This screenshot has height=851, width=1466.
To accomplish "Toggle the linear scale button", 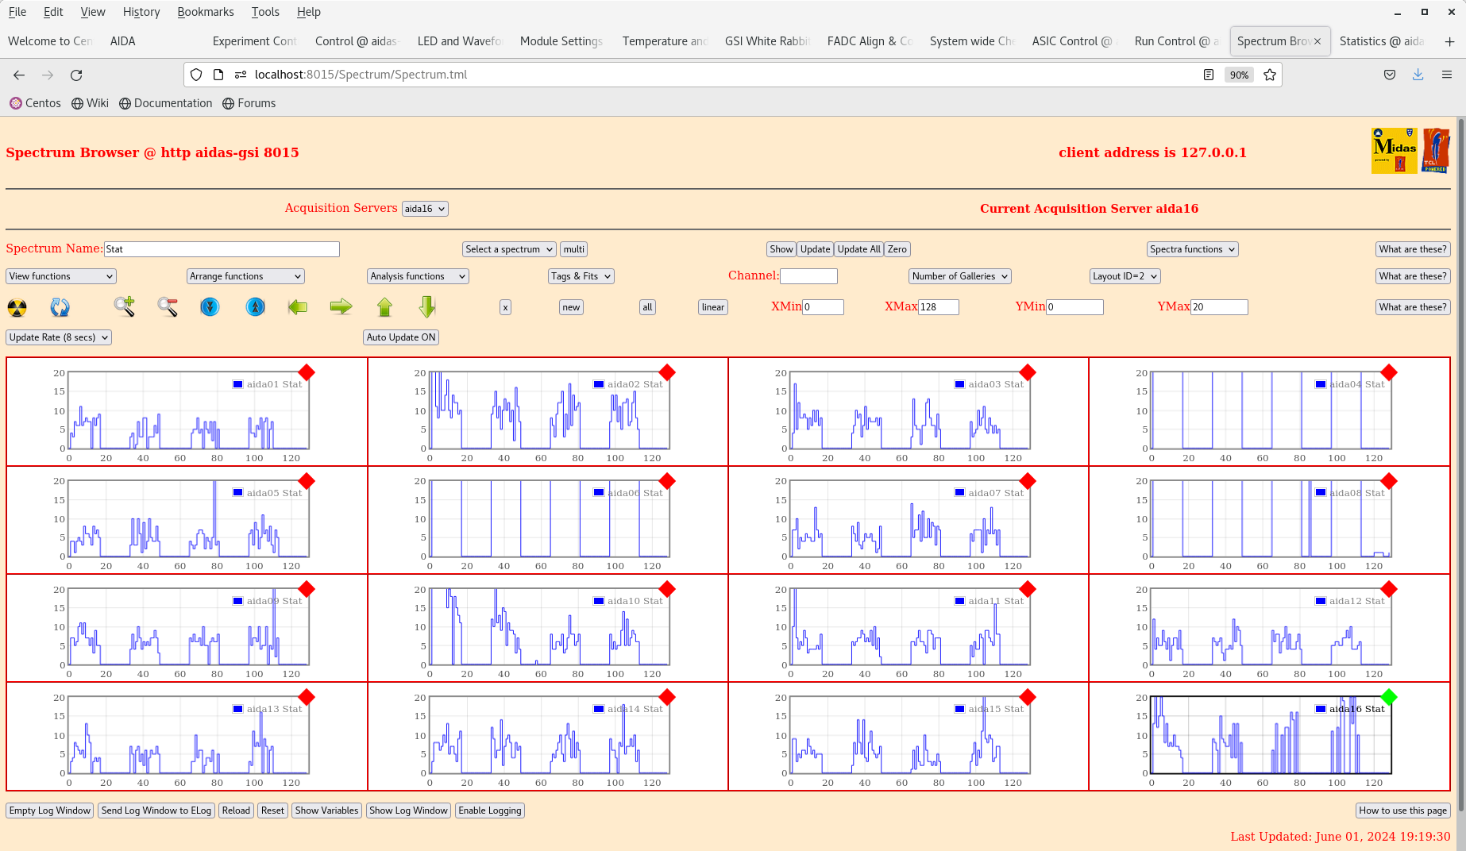I will [712, 307].
